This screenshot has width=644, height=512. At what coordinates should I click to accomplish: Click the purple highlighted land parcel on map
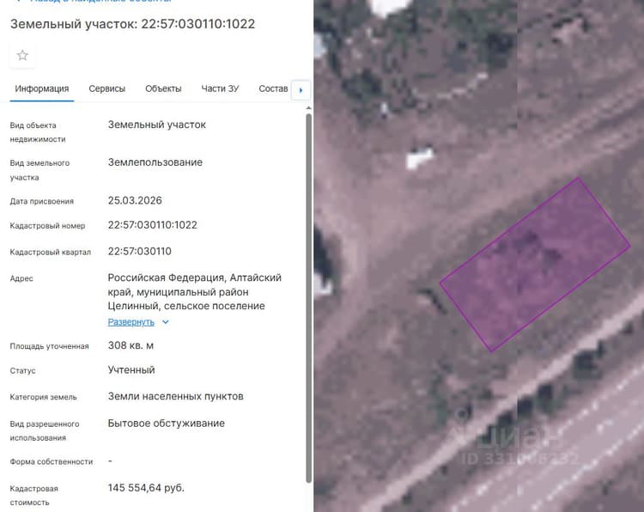(535, 265)
